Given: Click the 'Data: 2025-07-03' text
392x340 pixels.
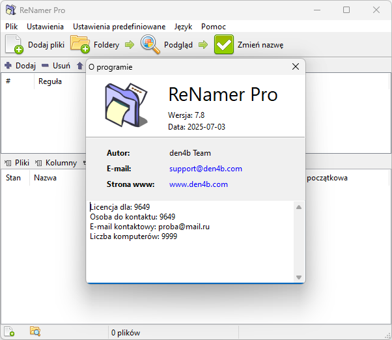Looking at the screenshot, I should coord(197,127).
